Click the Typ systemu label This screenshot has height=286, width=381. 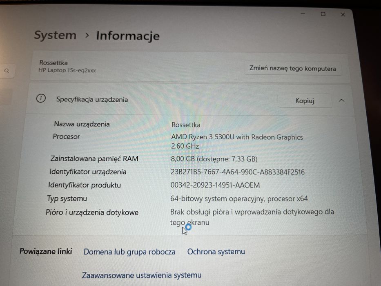[67, 199]
